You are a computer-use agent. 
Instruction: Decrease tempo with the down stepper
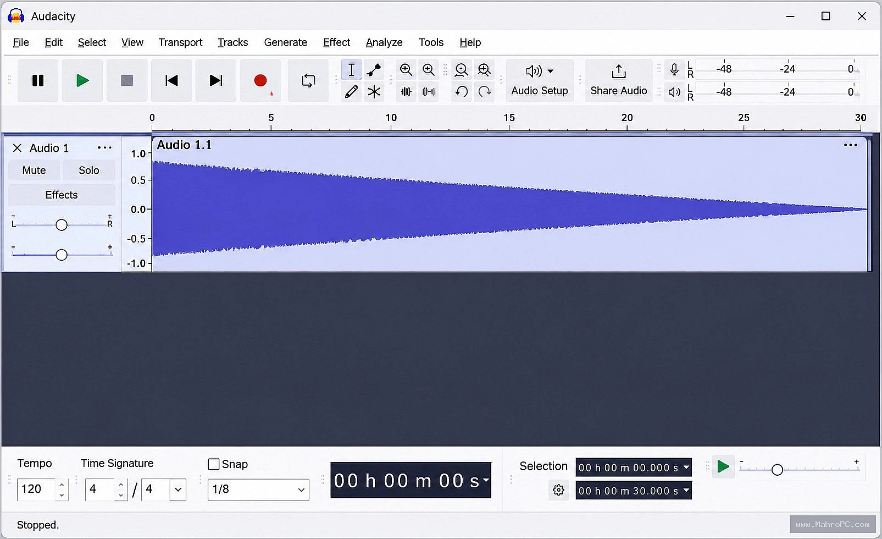(x=62, y=495)
